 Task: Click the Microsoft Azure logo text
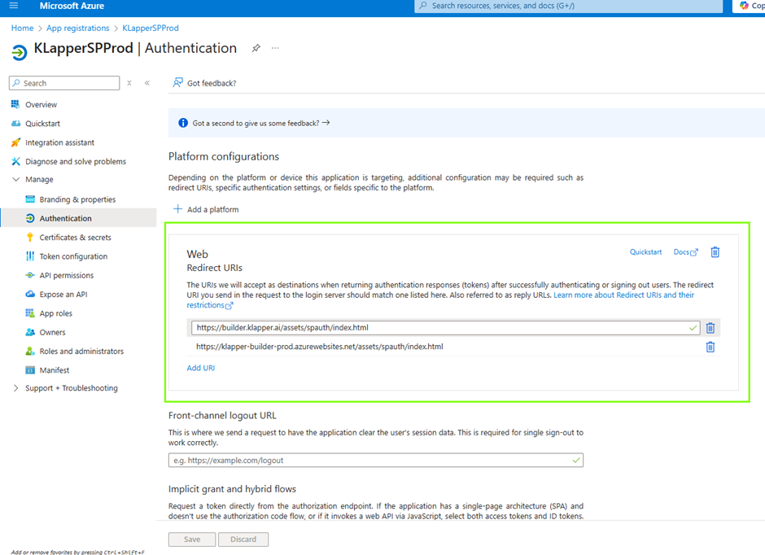pos(72,6)
